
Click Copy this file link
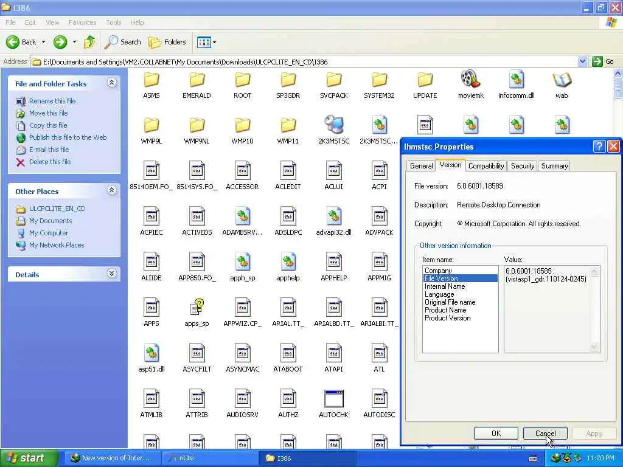click(x=48, y=125)
